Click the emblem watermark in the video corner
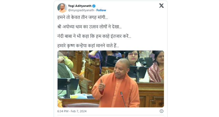Screen dimensions: 219x117 pyautogui.click(x=160, y=104)
